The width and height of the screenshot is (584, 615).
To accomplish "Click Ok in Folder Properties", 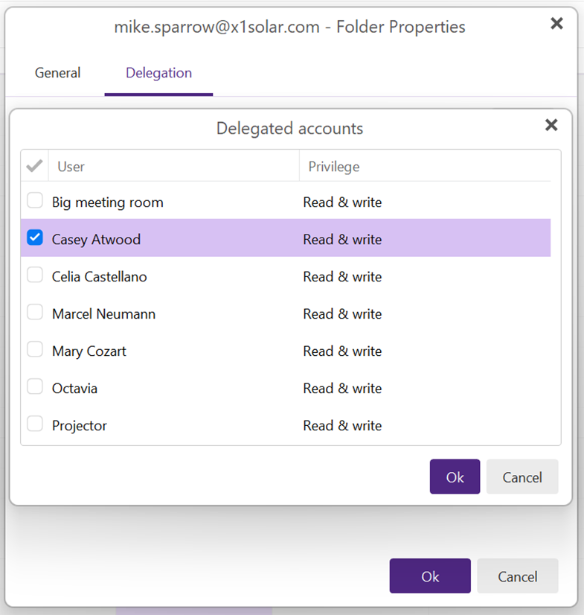I will coord(430,576).
